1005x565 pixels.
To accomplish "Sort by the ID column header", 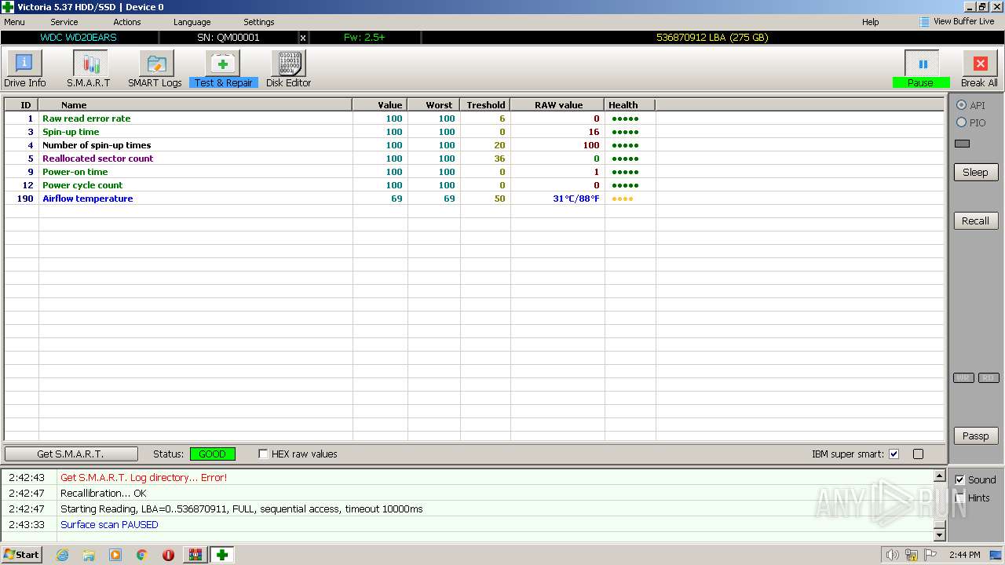I will click(22, 104).
